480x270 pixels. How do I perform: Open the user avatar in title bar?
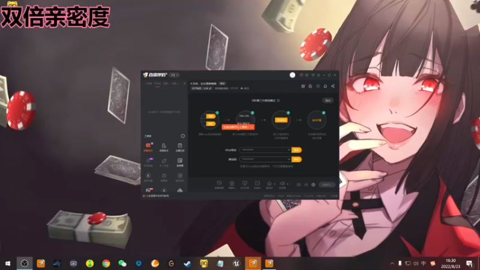point(292,75)
